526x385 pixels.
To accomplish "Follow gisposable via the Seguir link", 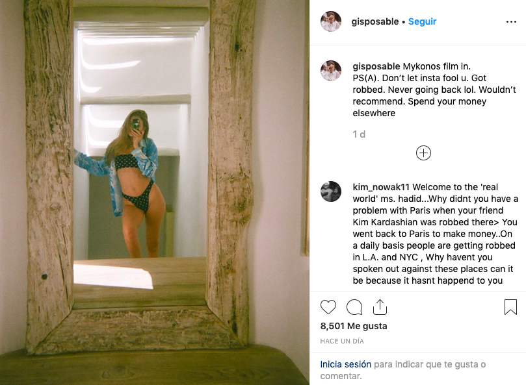I will pos(422,21).
